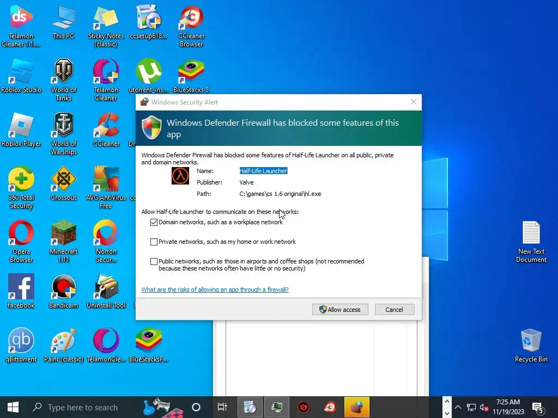Select facebook desktop shortcut

21,291
